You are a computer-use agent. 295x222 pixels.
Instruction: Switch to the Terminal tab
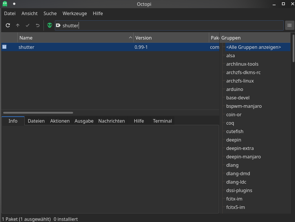[162, 121]
